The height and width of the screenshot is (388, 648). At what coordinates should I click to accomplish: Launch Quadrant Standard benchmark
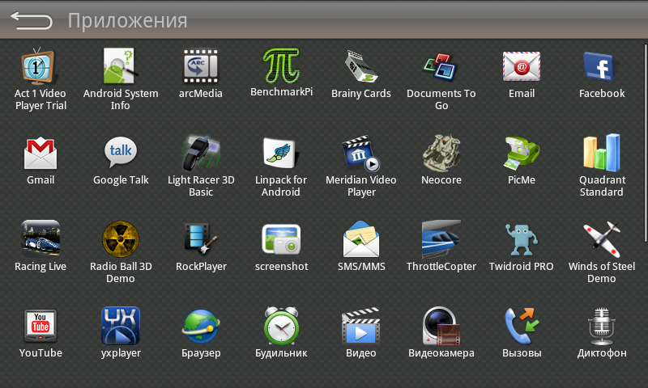(601, 153)
